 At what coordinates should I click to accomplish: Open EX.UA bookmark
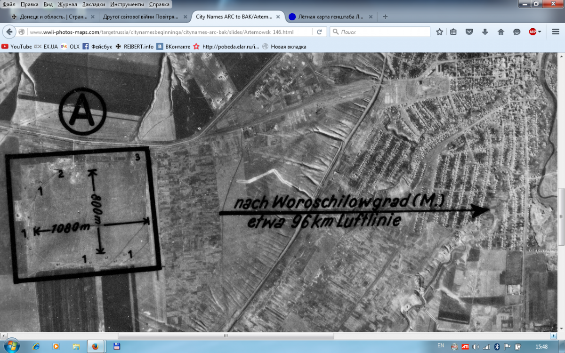pos(46,47)
